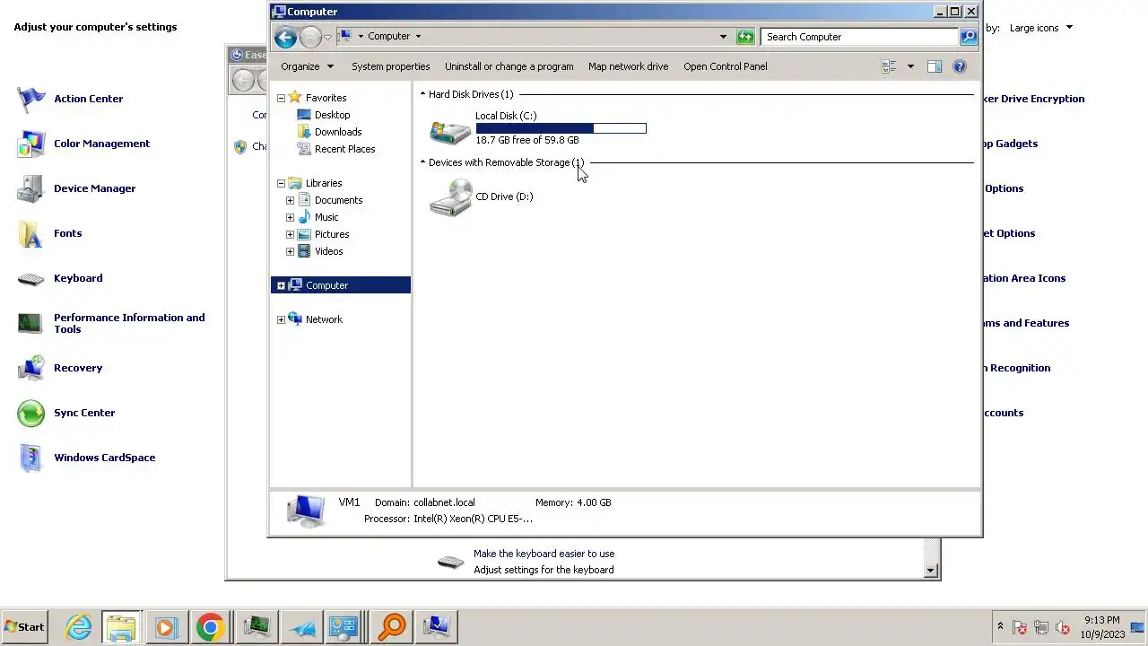Launch Google Chrome from taskbar
The height and width of the screenshot is (646, 1148).
click(210, 627)
